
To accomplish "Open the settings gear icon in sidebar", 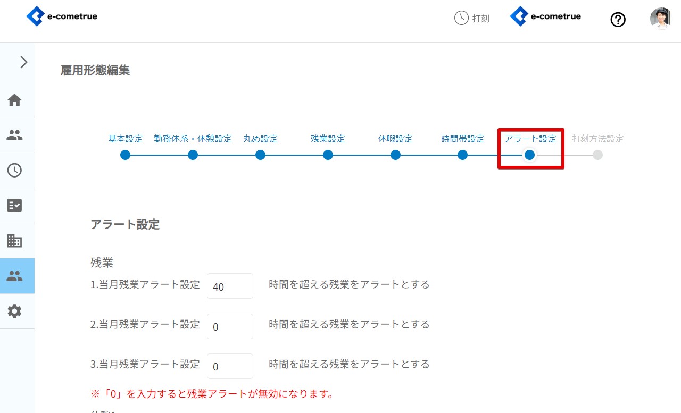I will coord(14,311).
